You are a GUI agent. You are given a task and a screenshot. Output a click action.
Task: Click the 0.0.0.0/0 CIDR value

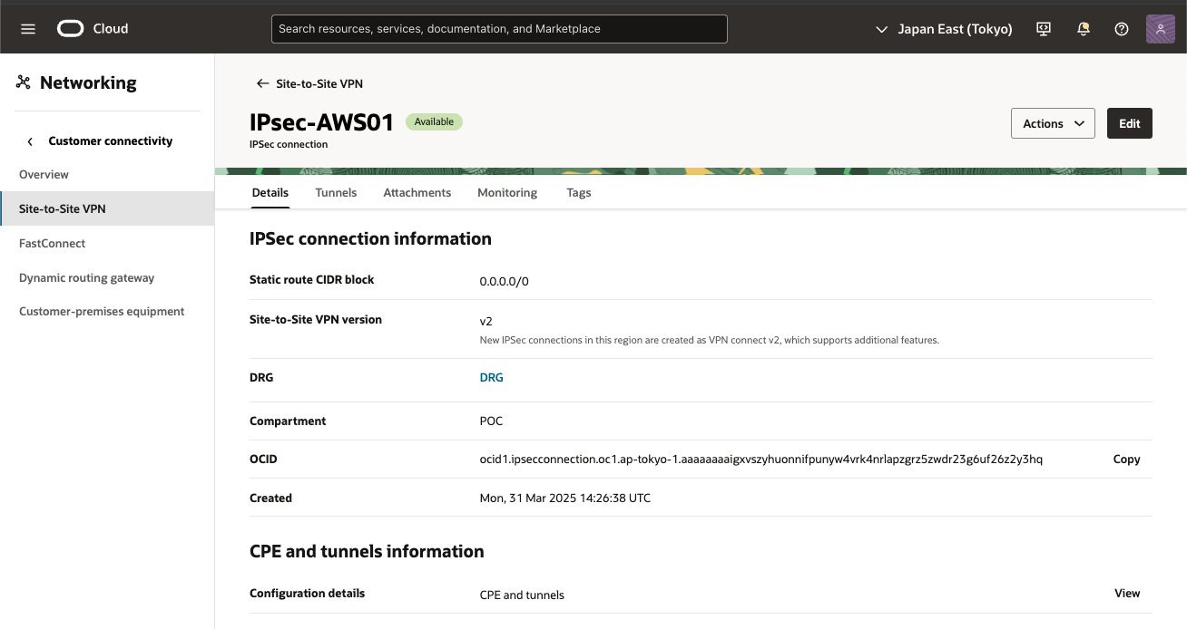tap(504, 282)
